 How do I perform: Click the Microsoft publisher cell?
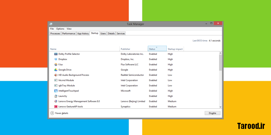click(x=125, y=91)
